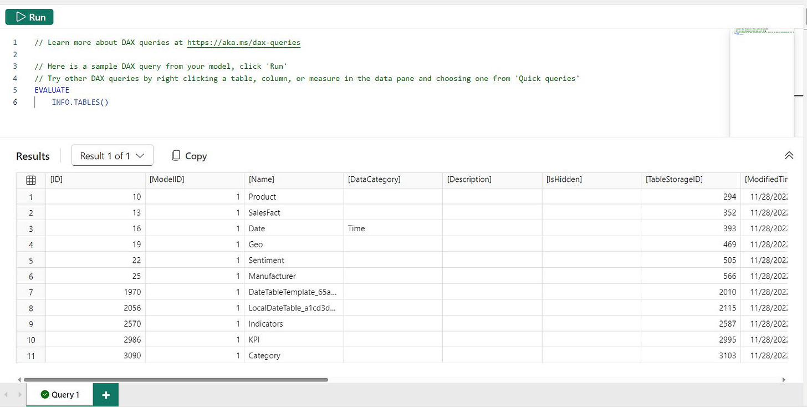
Task: Click the Time data category cell
Action: click(x=393, y=228)
